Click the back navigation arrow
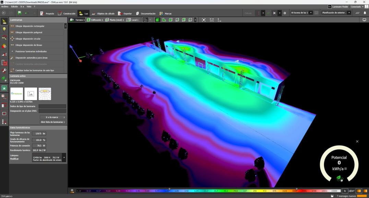The width and height of the screenshot is (369, 198). [x=4, y=13]
